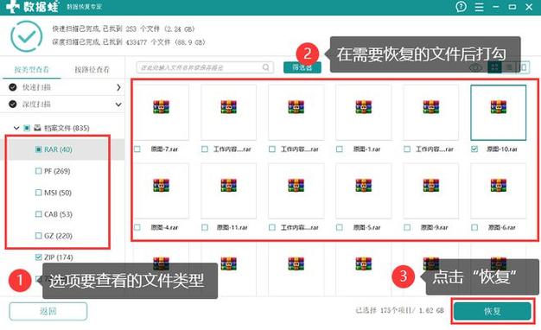Switch to 按路径查看 tab
This screenshot has height=330, width=541.
tap(92, 69)
